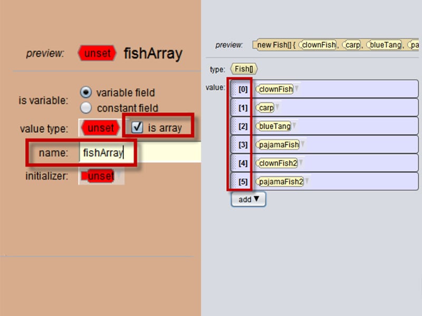Screen dimensions: 422x316
Task: Select the constant field radio button
Action: click(x=86, y=108)
